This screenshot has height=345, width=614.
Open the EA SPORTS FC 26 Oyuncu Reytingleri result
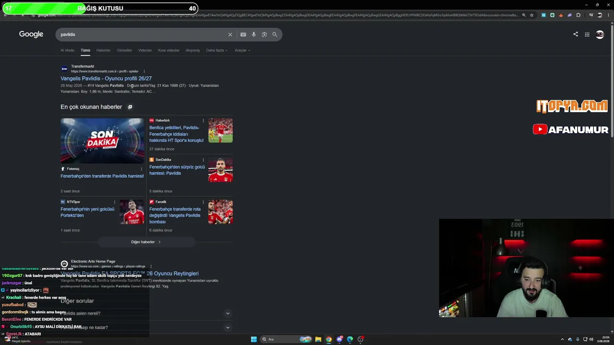point(130,274)
